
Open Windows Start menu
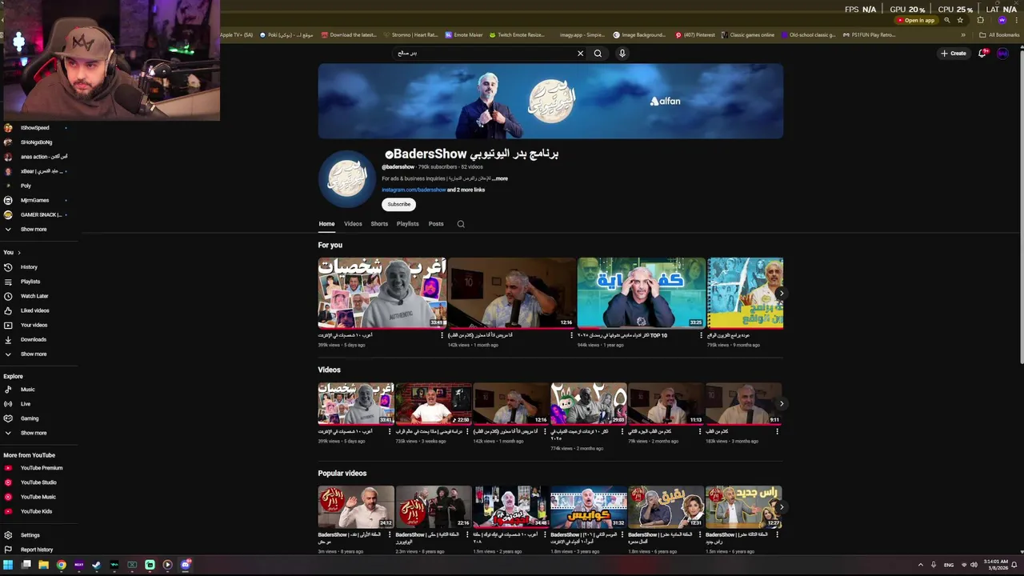(8, 565)
